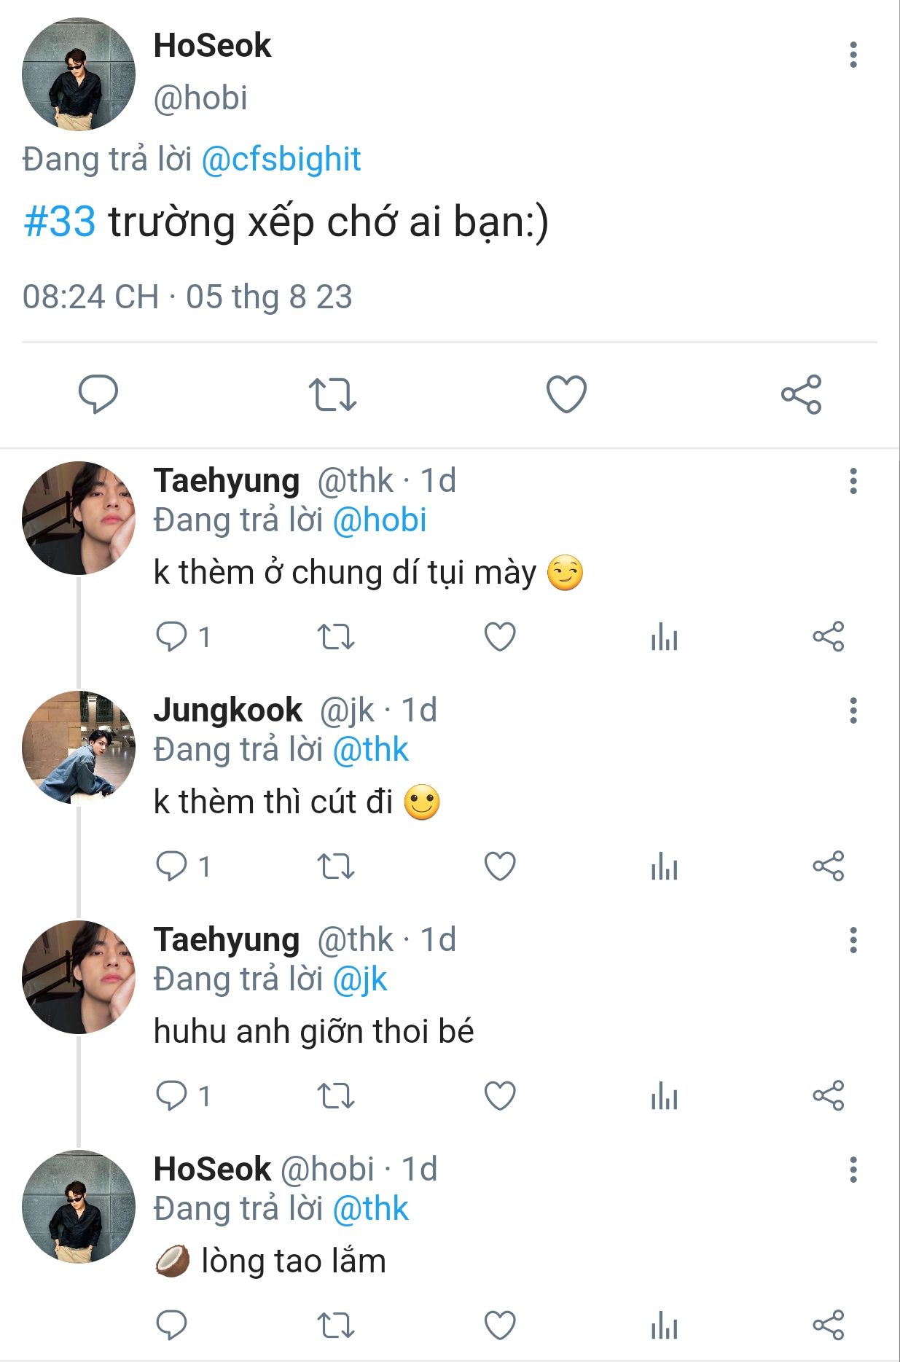The image size is (900, 1362).
Task: Retweet Taehyung's "huhu anh giỡn thoi bé" reply
Action: point(336,1095)
